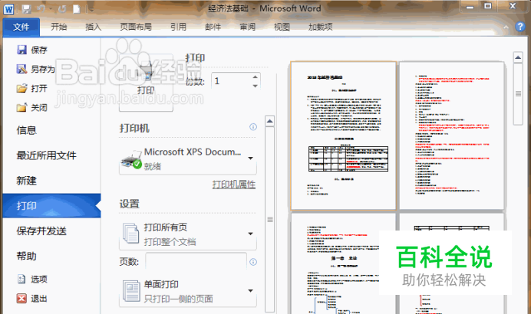Switch to the 审阅 Review tab
This screenshot has height=314, width=531.
pyautogui.click(x=248, y=27)
